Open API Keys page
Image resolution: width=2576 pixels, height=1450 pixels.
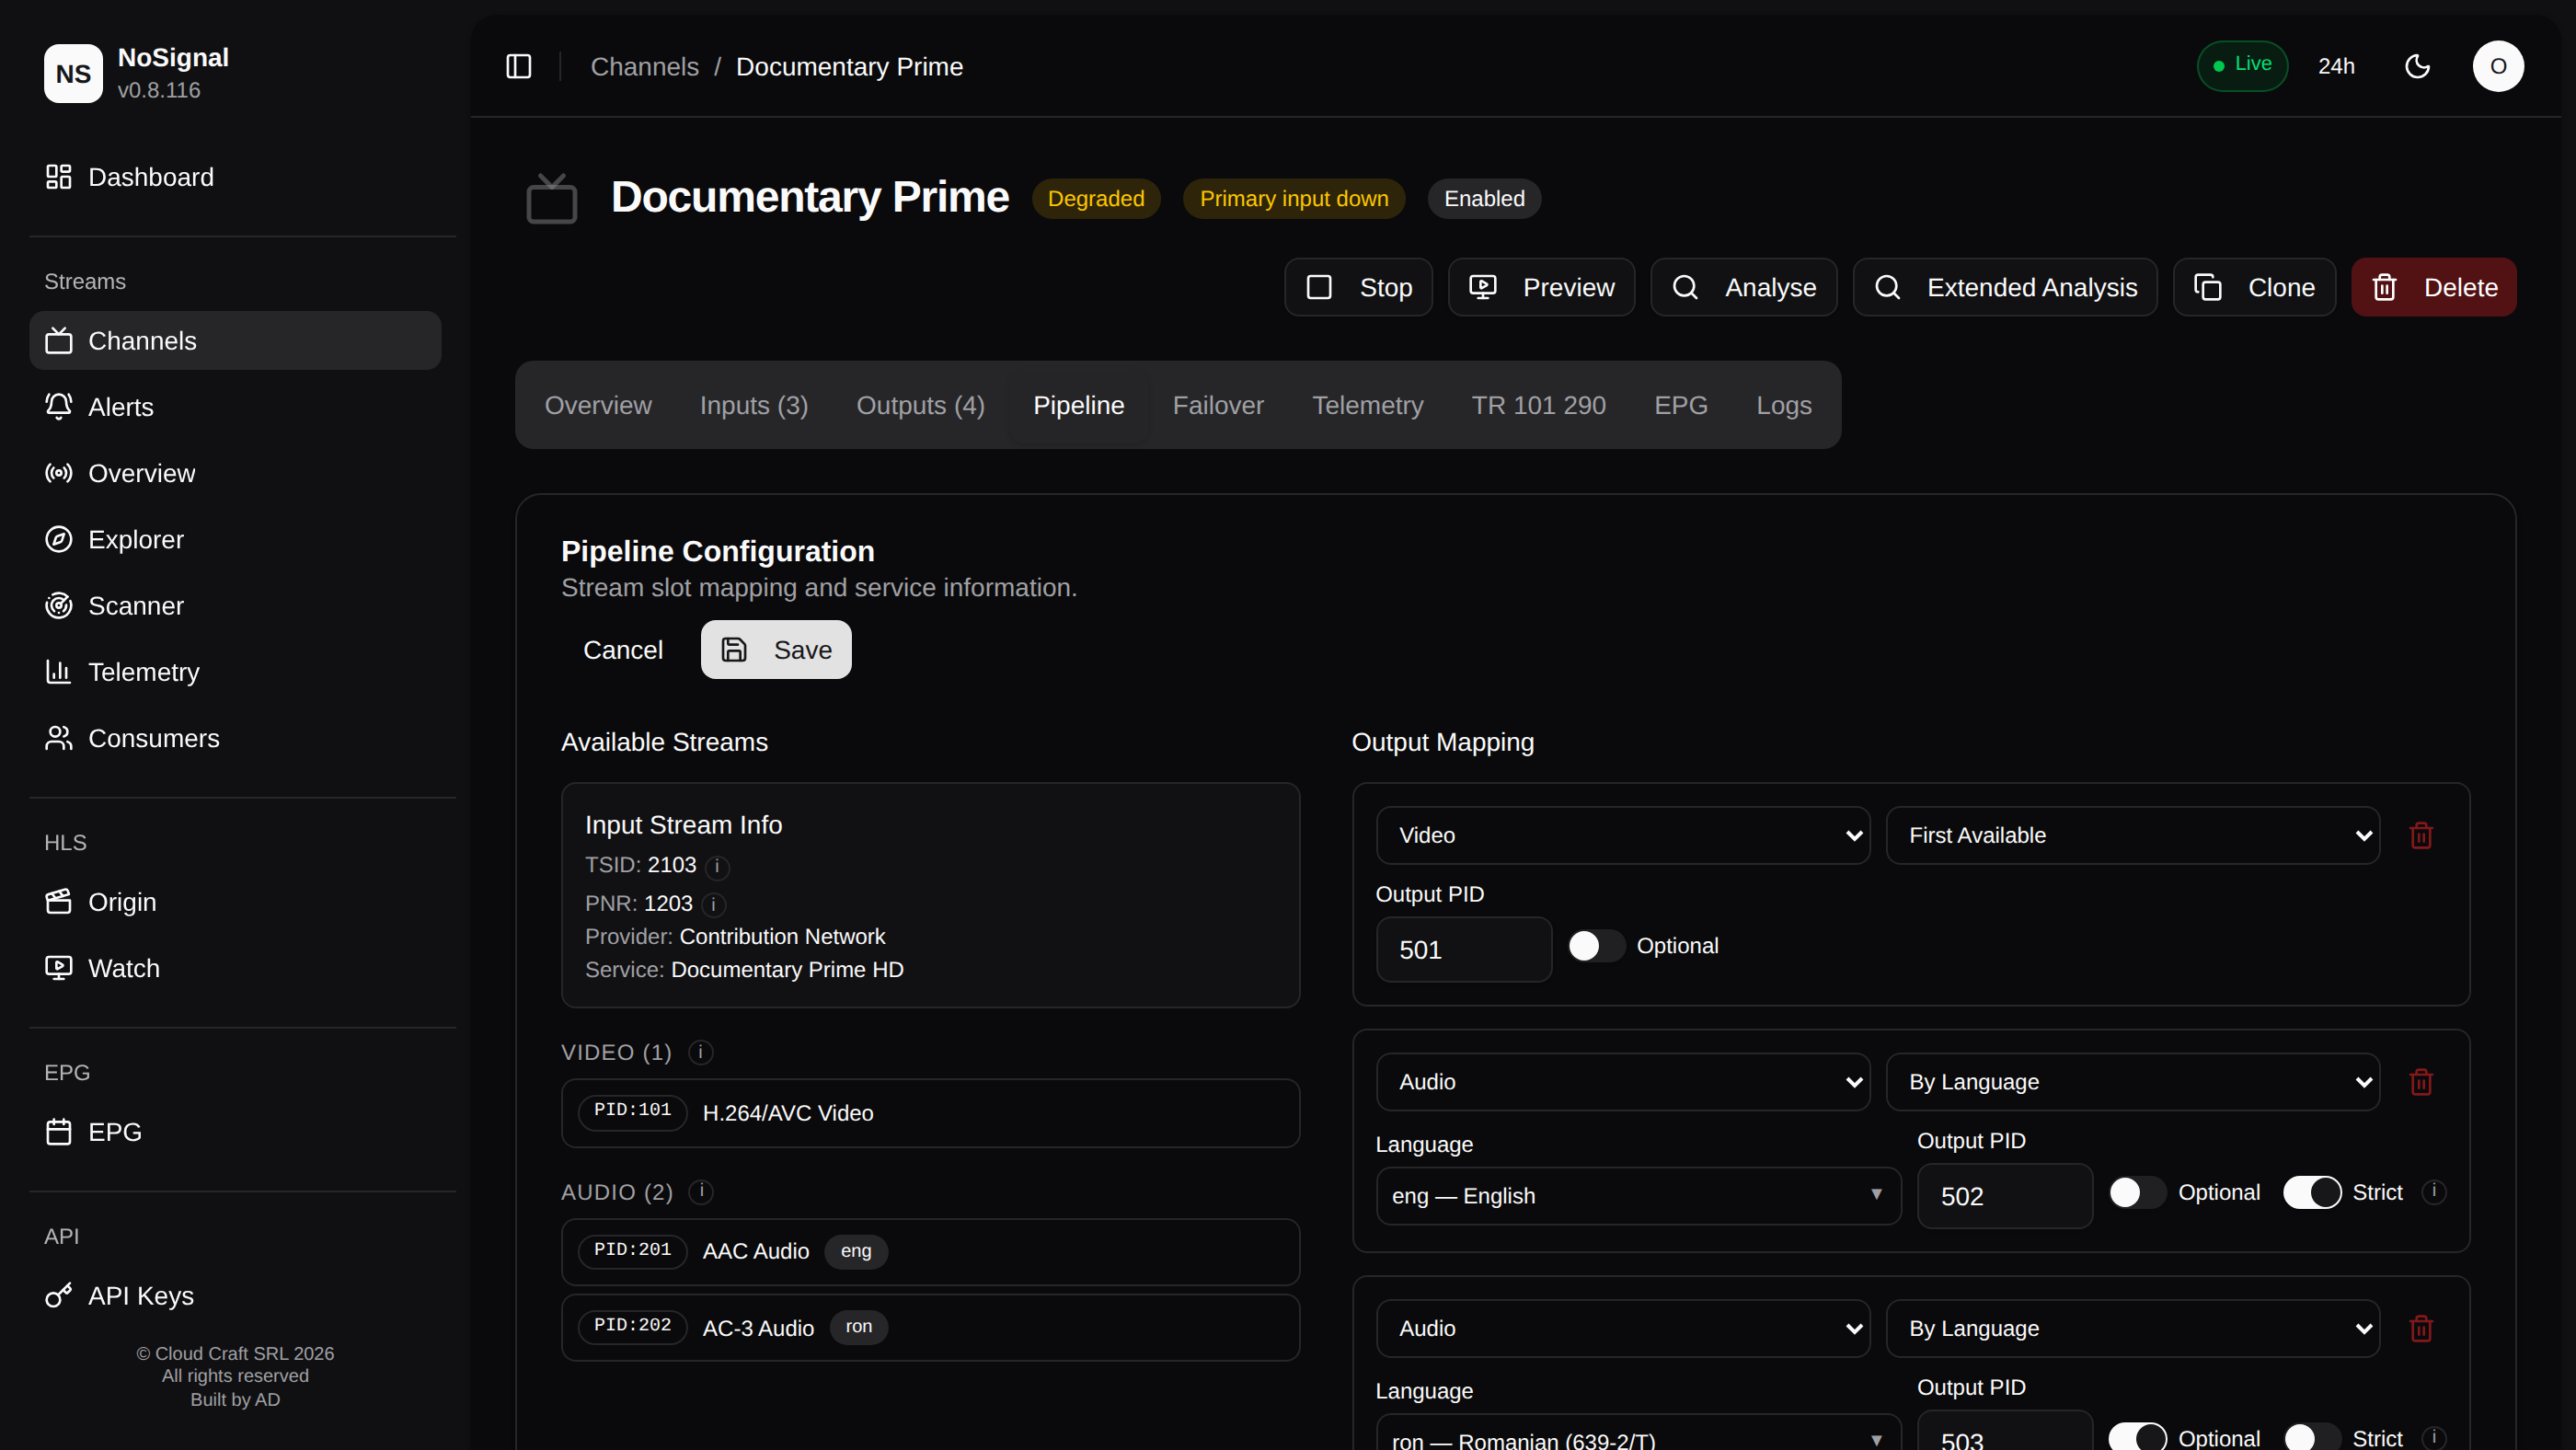click(x=235, y=1296)
